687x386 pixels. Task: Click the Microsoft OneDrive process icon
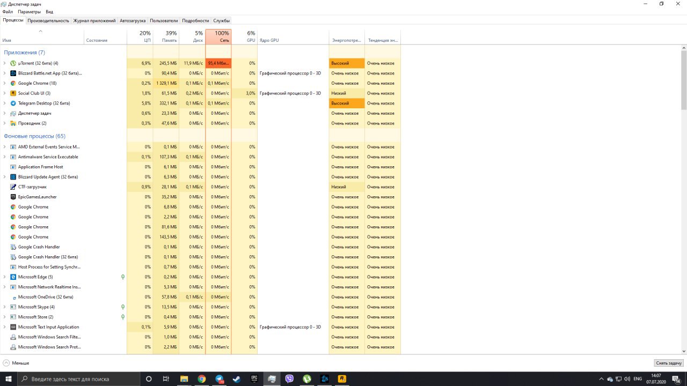[14, 297]
